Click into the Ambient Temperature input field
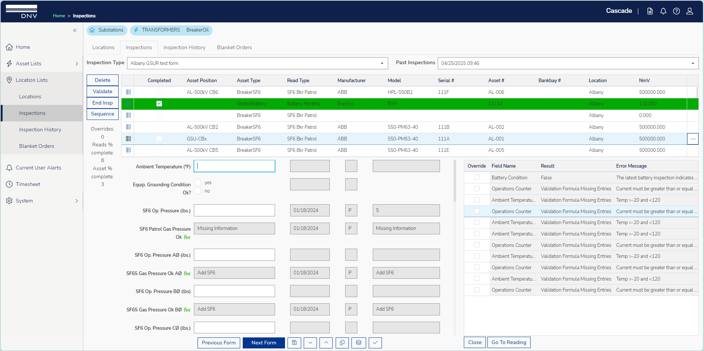 (x=234, y=166)
